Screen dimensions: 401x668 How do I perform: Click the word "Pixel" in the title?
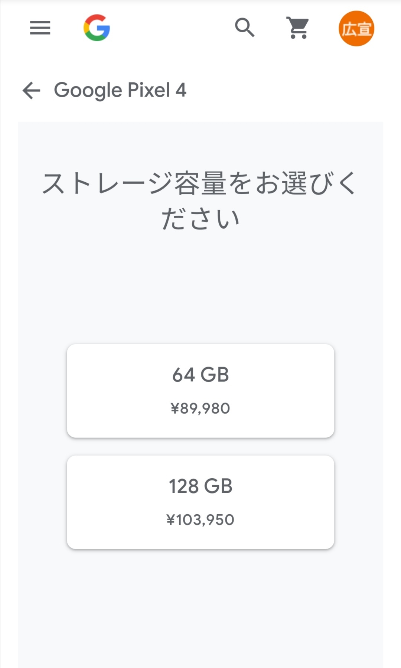coord(149,90)
